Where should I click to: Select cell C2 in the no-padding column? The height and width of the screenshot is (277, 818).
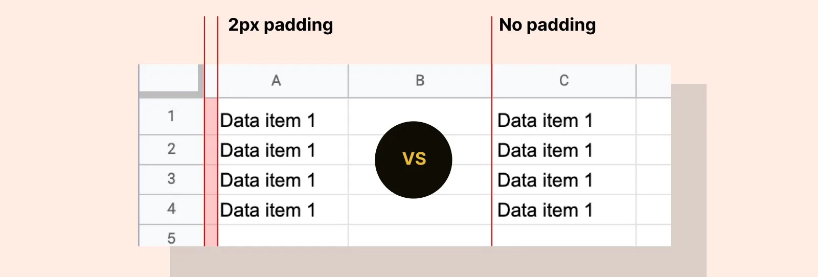tap(545, 150)
